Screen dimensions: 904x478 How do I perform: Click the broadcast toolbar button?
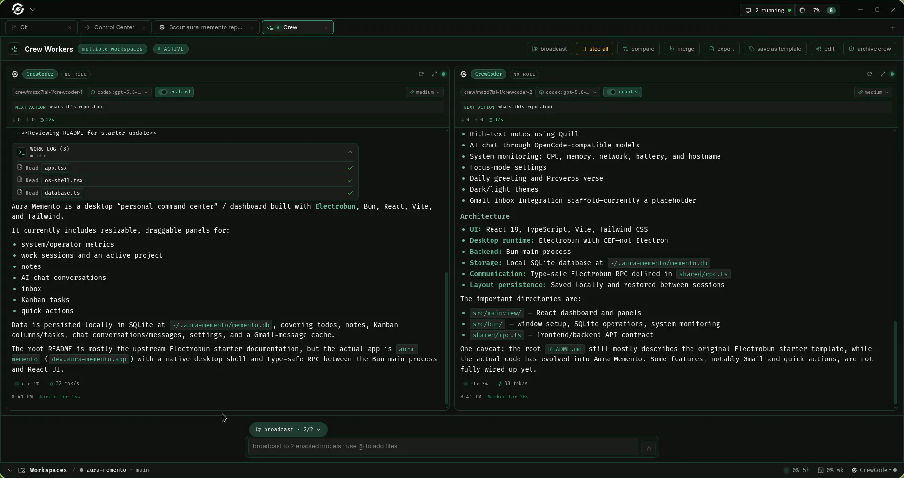click(549, 49)
